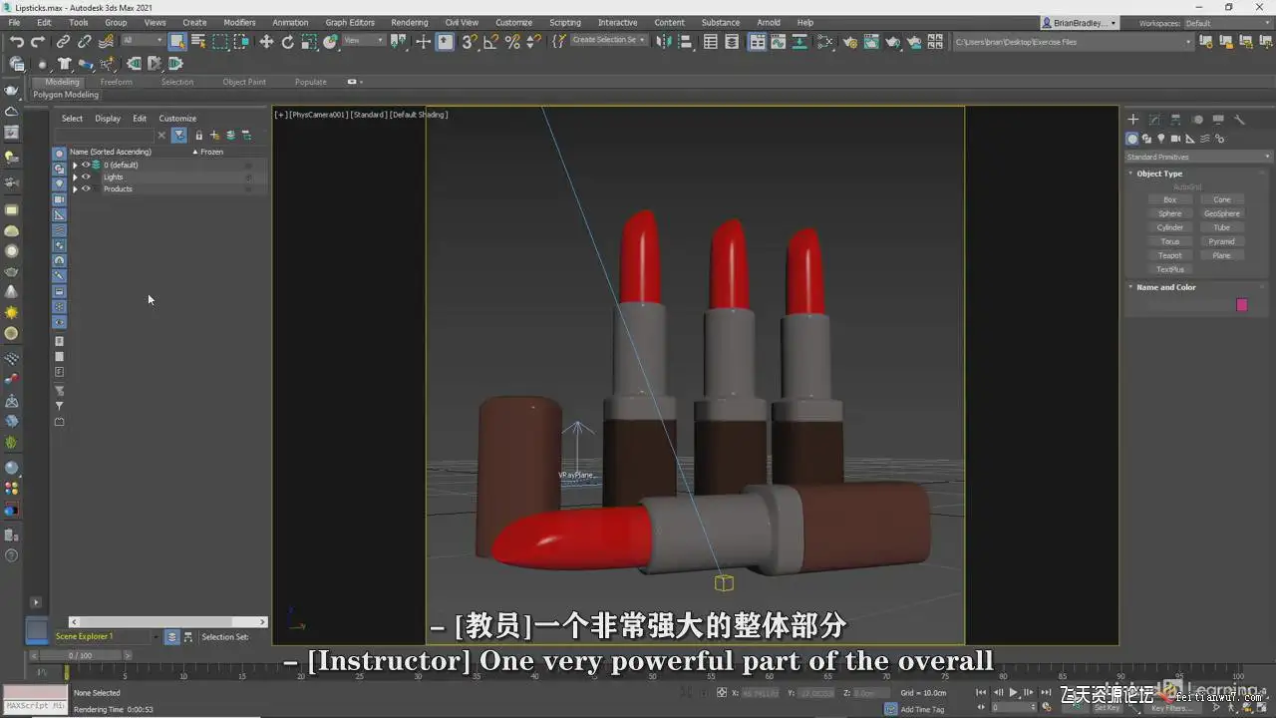The image size is (1276, 718).
Task: Open the Populate ribbon tab
Action: [x=311, y=82]
